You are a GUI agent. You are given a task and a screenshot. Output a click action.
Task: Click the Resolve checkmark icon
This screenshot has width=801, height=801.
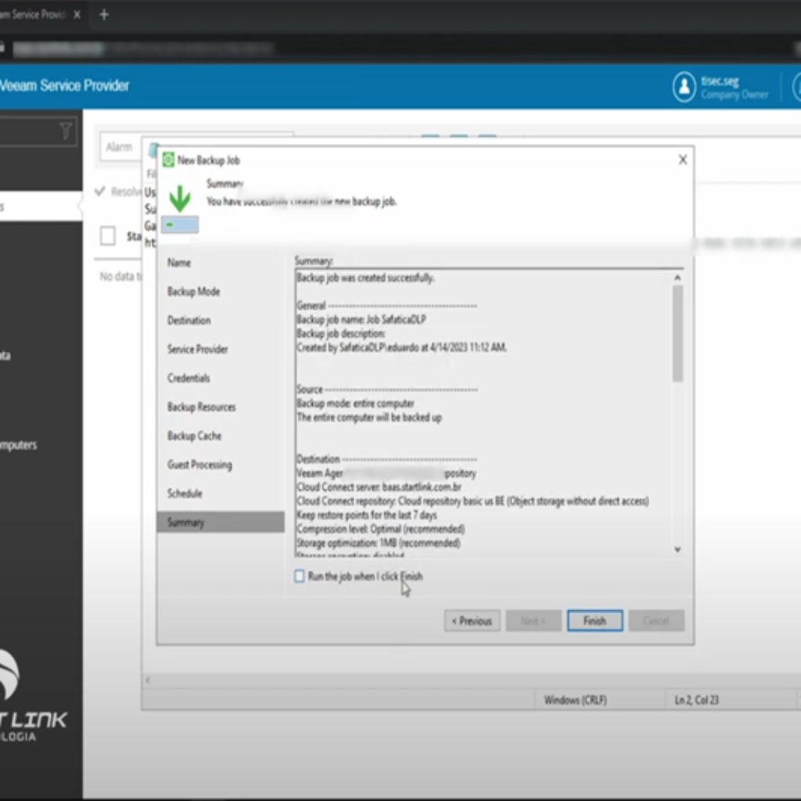(100, 192)
